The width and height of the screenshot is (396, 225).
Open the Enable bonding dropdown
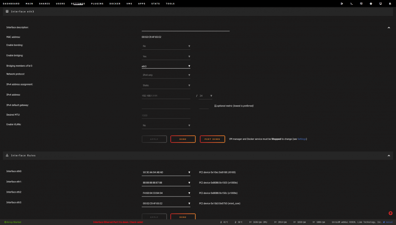pos(166,46)
